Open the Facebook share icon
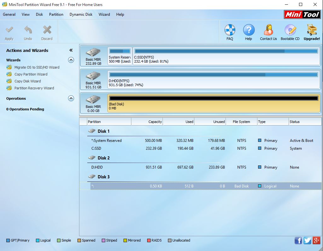Viewport: 323px width, 251px height. pos(298,240)
